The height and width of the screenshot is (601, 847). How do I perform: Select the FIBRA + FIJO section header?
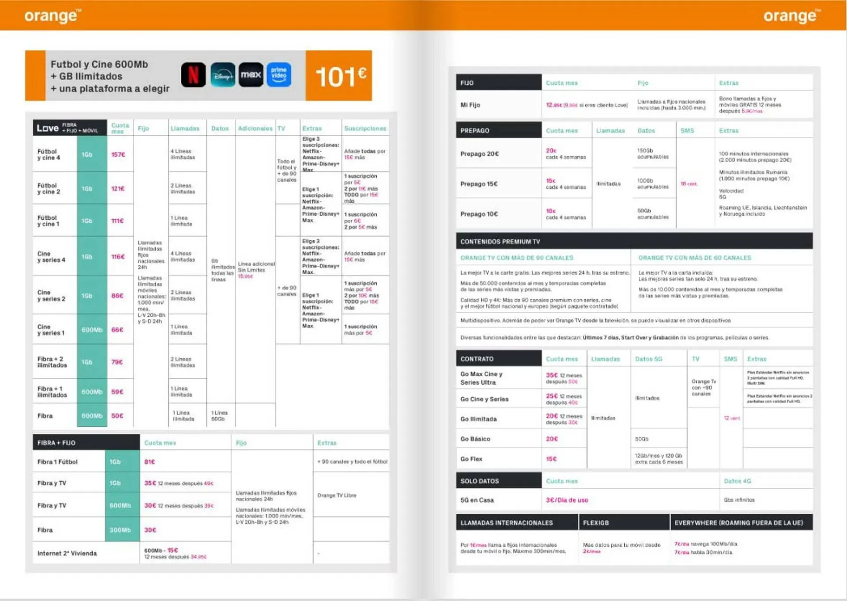86,442
